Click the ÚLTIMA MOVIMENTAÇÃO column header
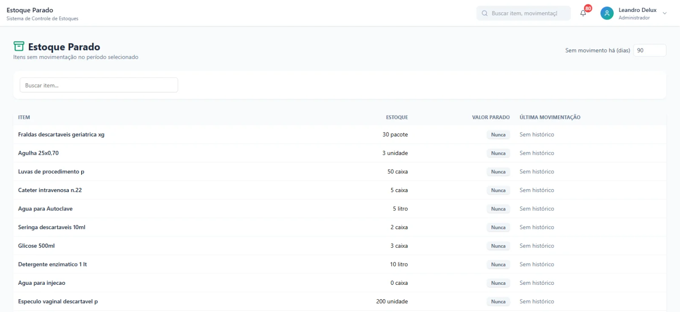This screenshot has width=680, height=312. [550, 117]
